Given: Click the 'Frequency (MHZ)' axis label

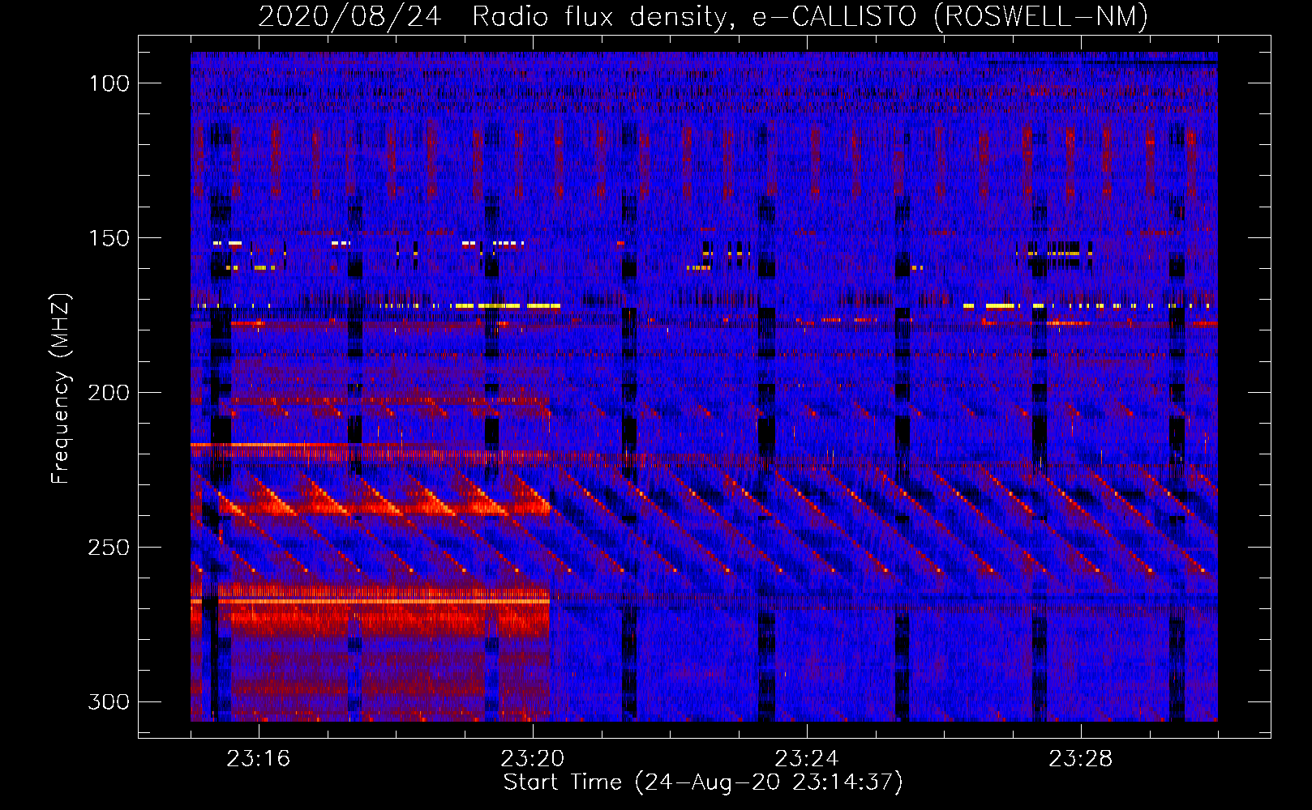Looking at the screenshot, I should [x=61, y=389].
